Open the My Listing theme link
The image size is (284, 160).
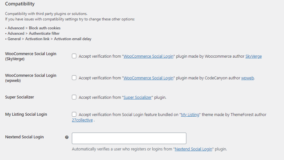(190, 115)
